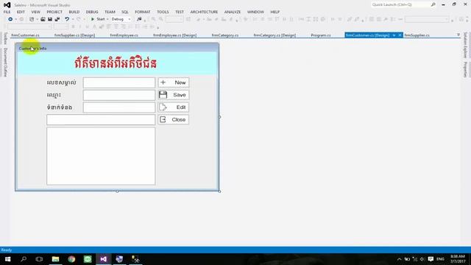Click the Visual Studio logo in title bar
Screen dimensions: 471x265
(7, 5)
